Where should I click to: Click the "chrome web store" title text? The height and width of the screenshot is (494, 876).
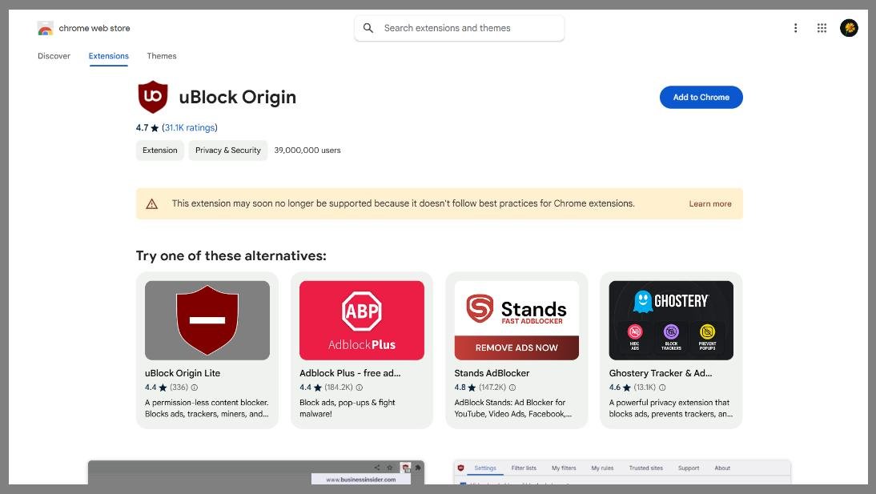coord(94,29)
